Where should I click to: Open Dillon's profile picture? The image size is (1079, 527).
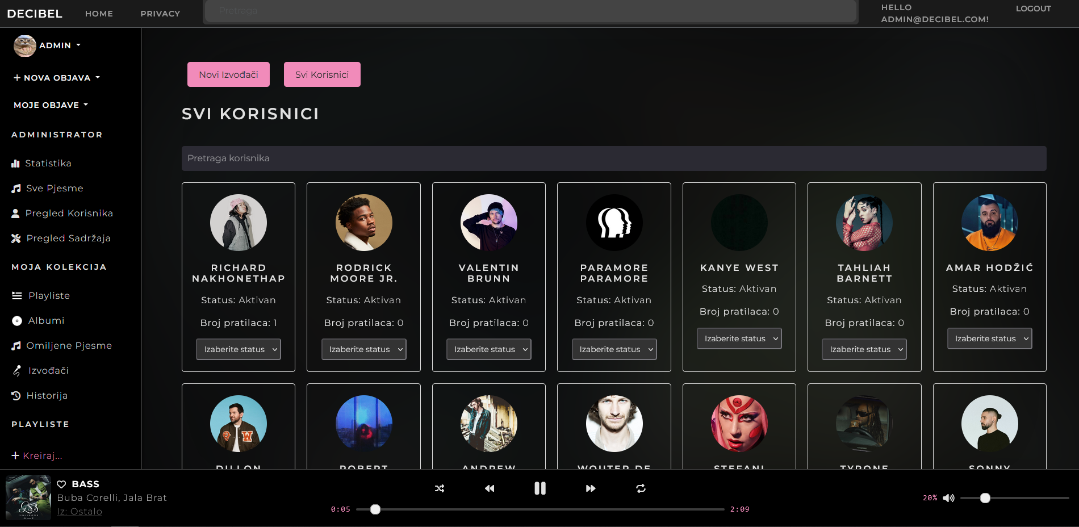(239, 424)
